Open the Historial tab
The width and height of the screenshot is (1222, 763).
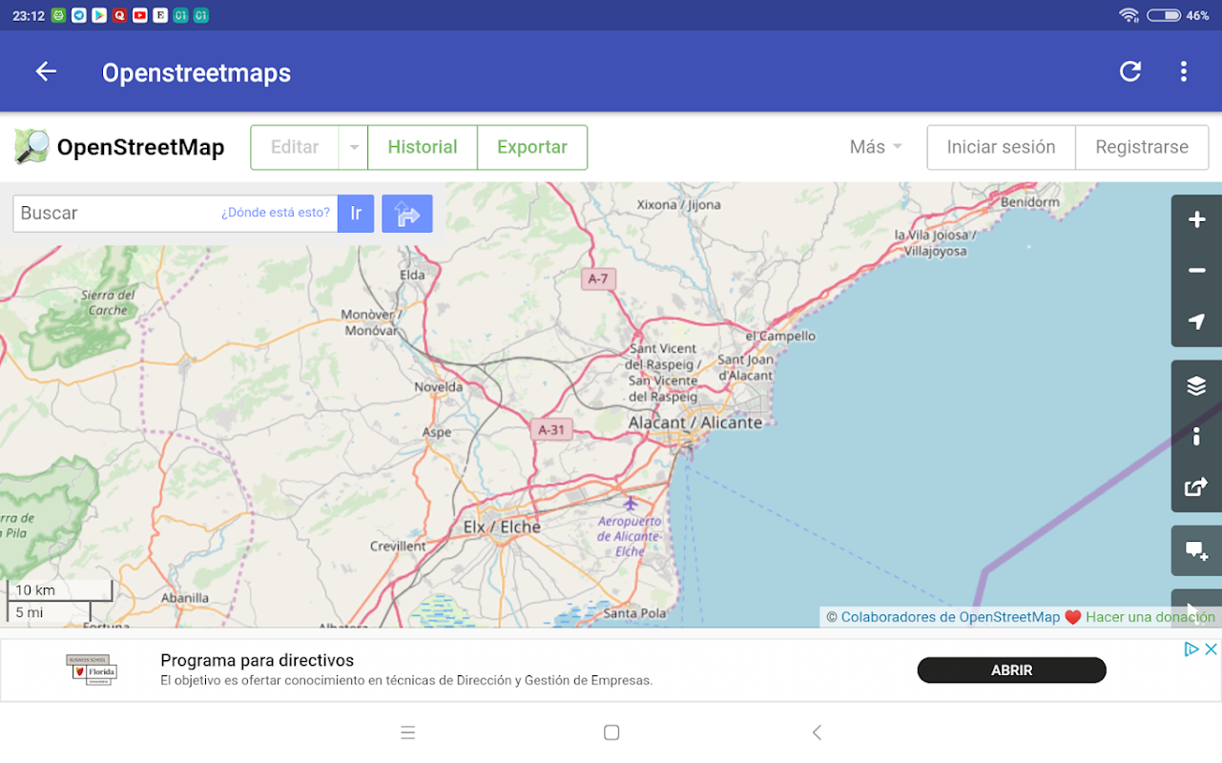pyautogui.click(x=423, y=148)
